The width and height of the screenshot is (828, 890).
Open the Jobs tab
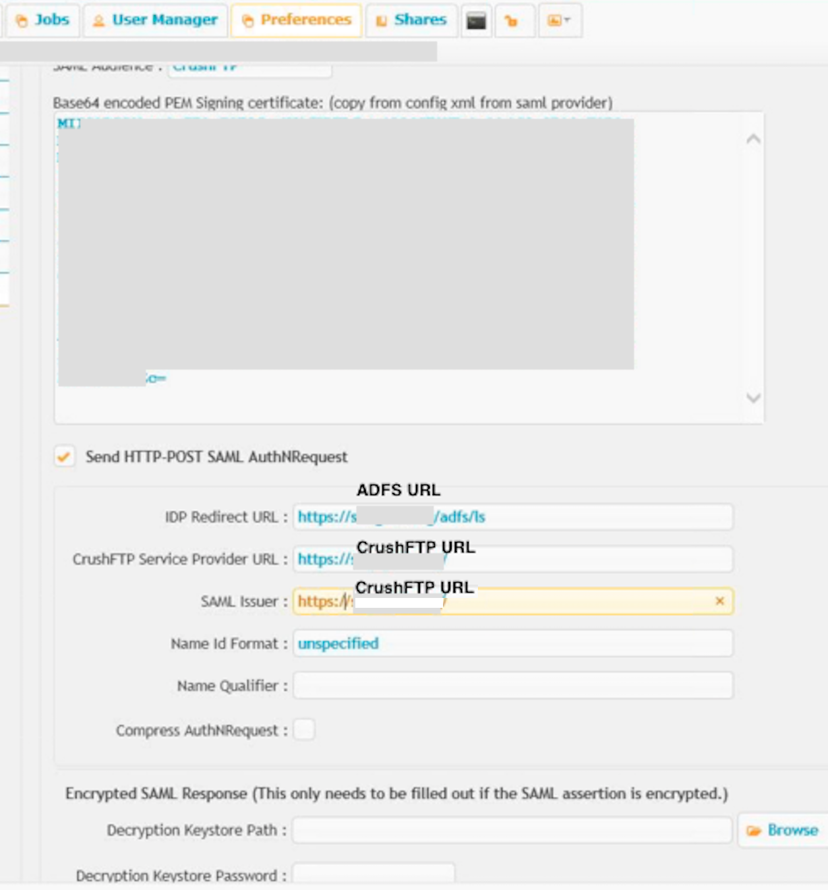(x=42, y=20)
